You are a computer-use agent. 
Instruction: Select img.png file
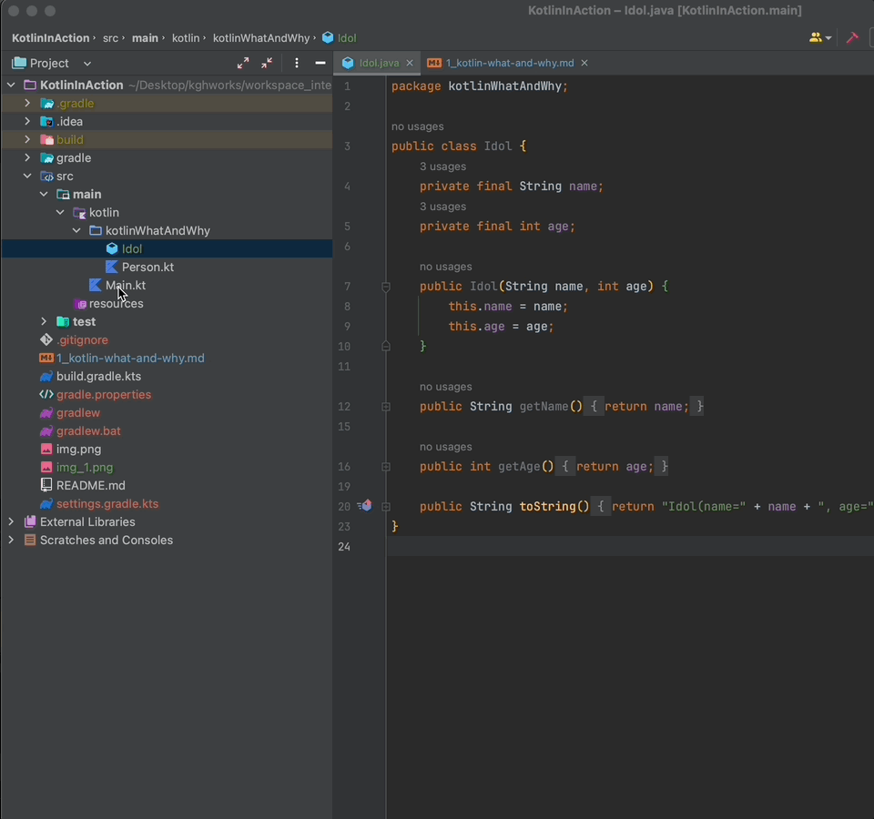[x=78, y=449]
